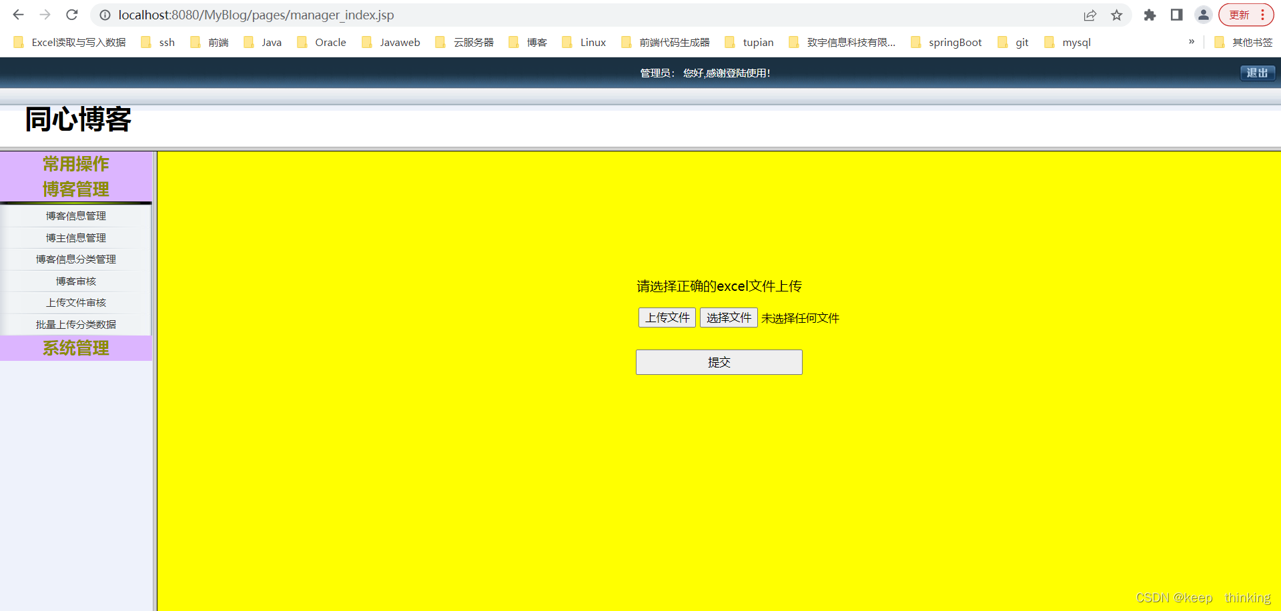Open the 前端代码生成器 bookmark folder

665,42
